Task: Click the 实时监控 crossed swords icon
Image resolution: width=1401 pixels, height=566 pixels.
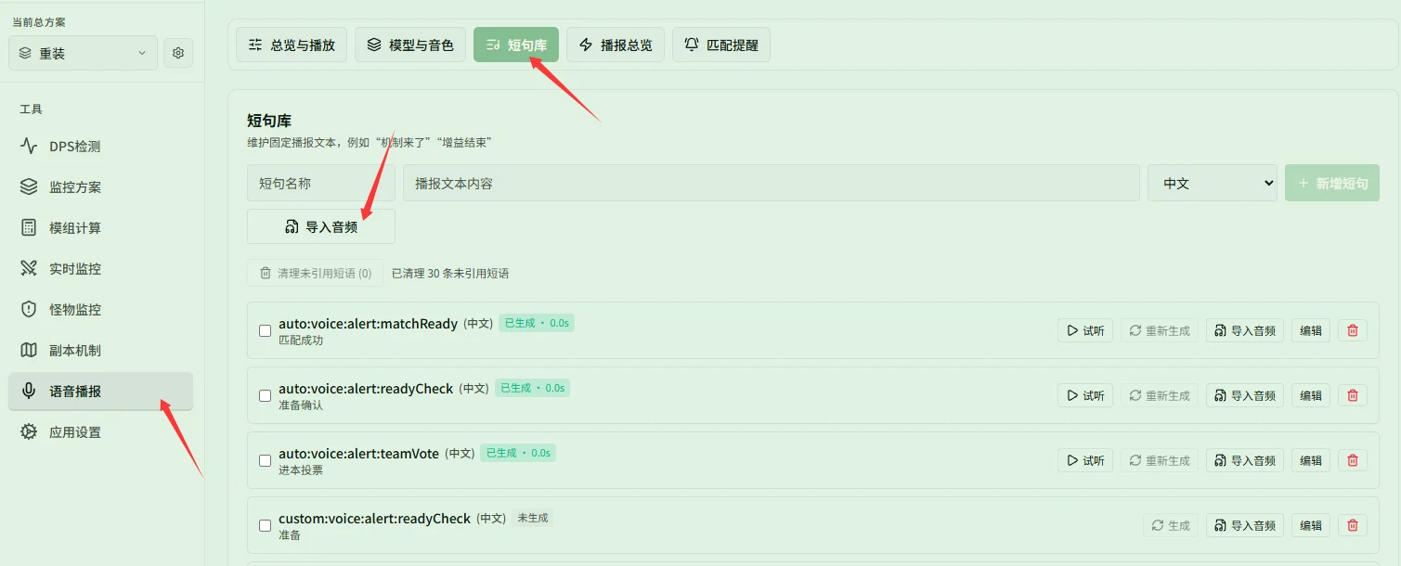Action: tap(29, 269)
